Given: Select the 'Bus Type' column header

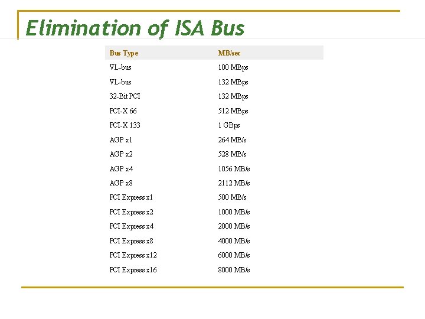Looking at the screenshot, I should tap(123, 53).
